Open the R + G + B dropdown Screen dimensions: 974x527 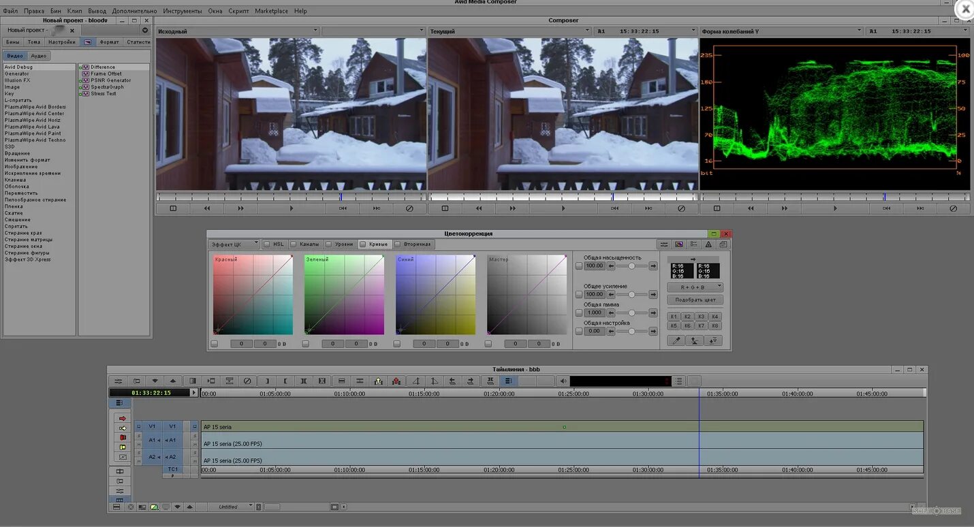pos(695,287)
